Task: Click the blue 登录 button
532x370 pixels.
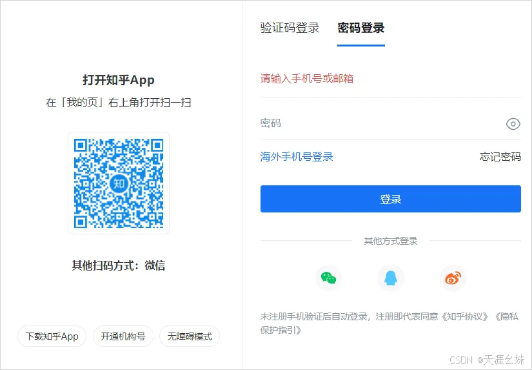Action: [391, 199]
